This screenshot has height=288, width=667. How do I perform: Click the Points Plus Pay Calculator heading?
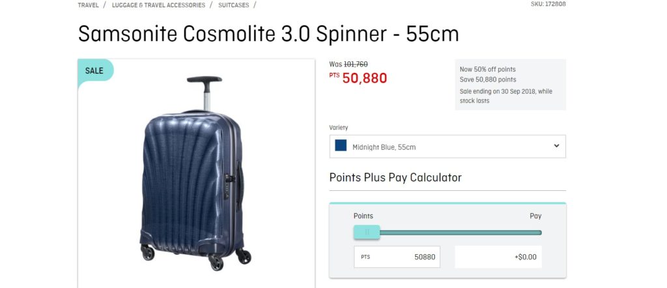(395, 177)
